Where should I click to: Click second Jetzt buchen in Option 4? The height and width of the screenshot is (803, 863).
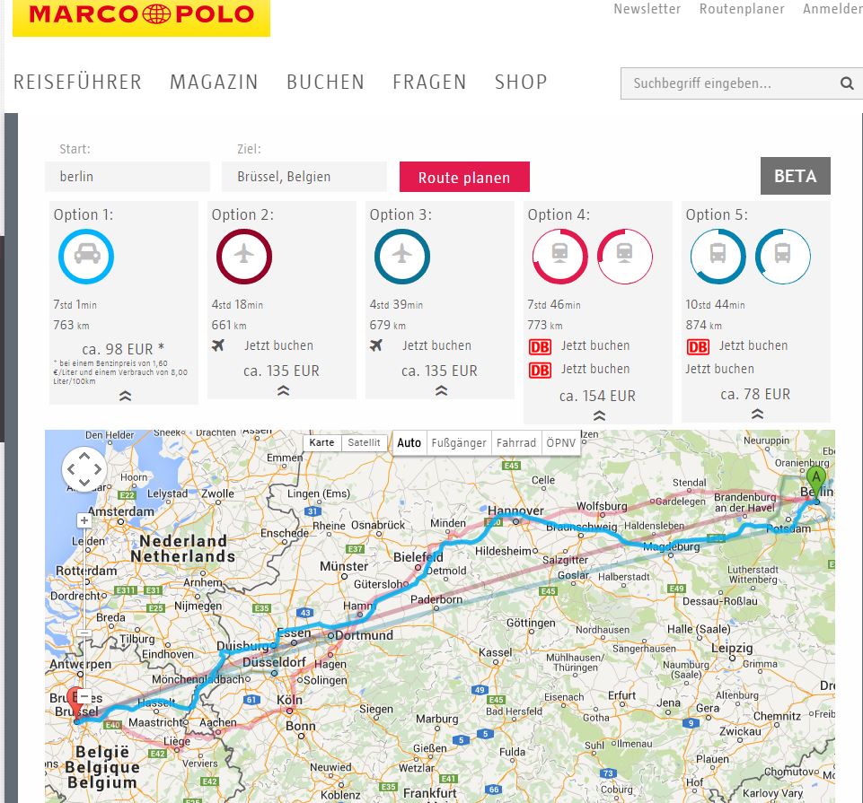point(595,369)
